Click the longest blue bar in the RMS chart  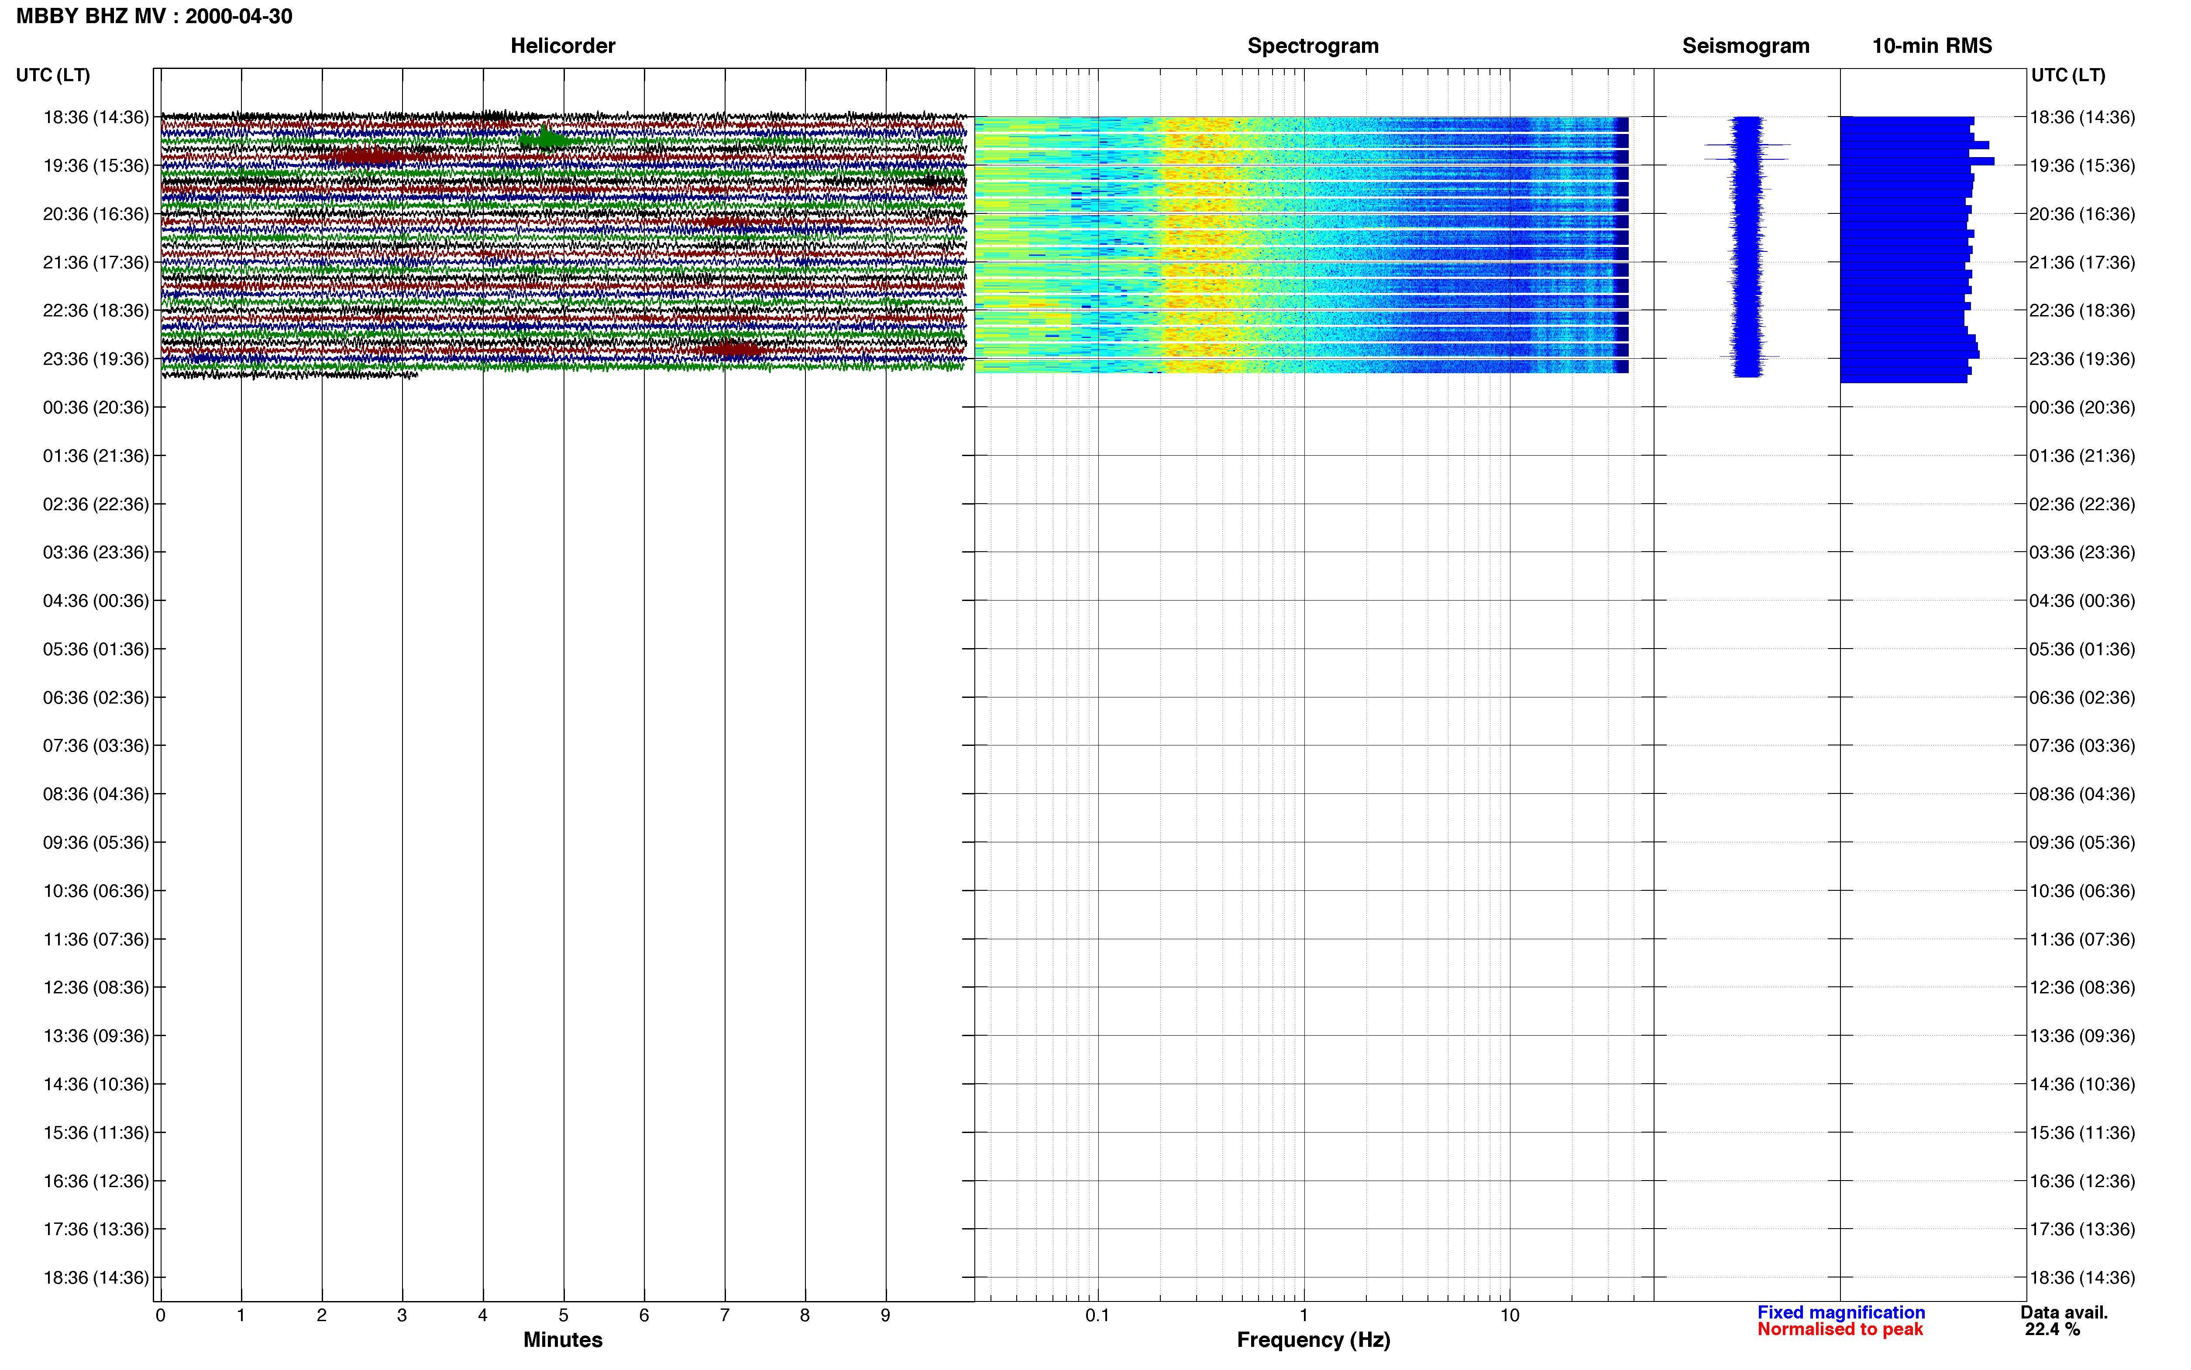pyautogui.click(x=1917, y=161)
